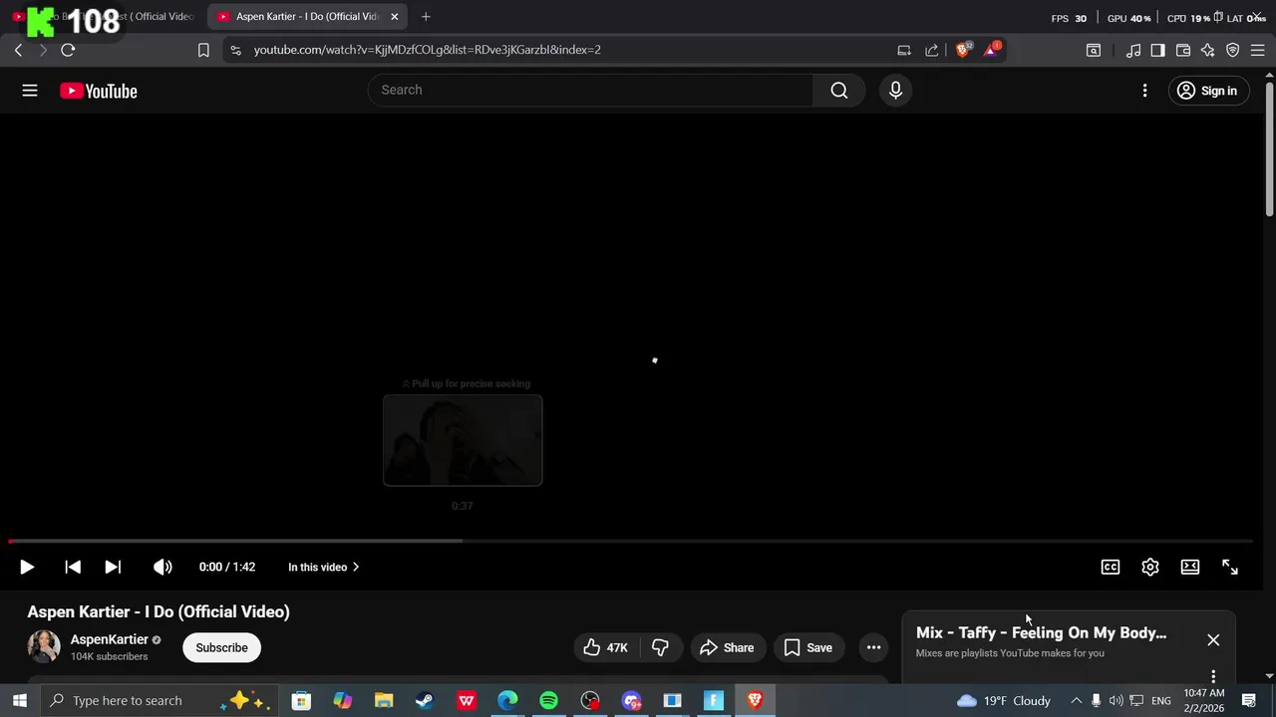This screenshot has width=1276, height=717.
Task: Toggle the browser sidebar panel
Action: pyautogui.click(x=1157, y=50)
